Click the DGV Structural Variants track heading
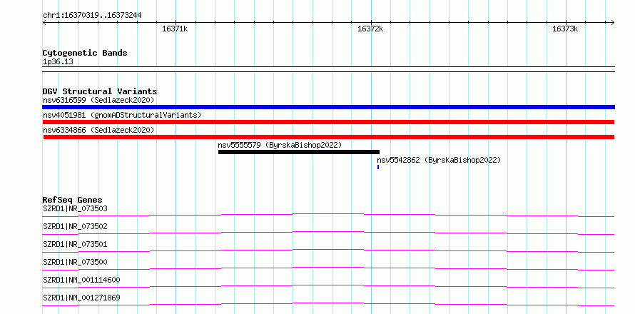Screen dimensions: 635x314 [x=100, y=91]
